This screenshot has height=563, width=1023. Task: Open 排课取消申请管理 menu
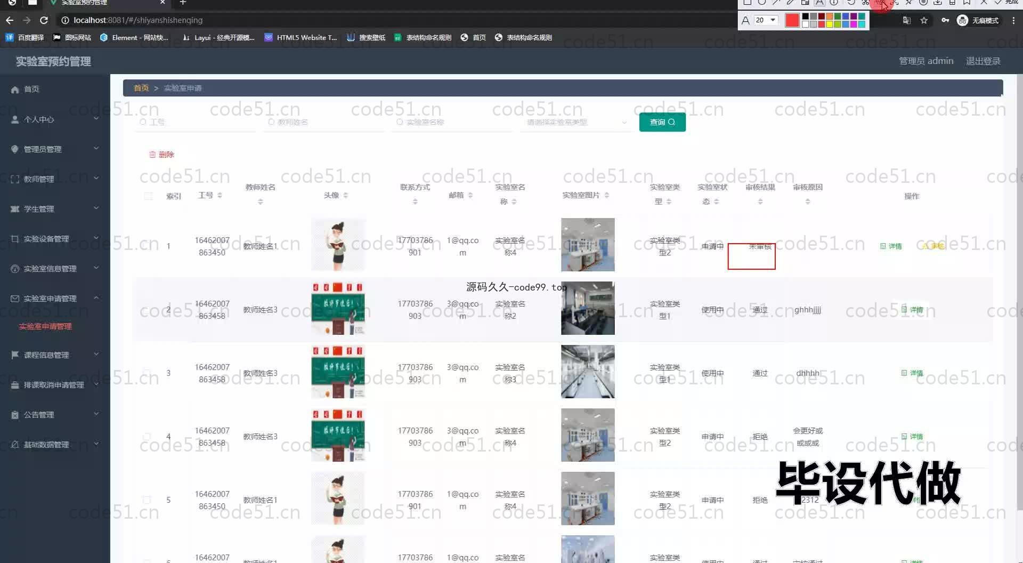54,385
